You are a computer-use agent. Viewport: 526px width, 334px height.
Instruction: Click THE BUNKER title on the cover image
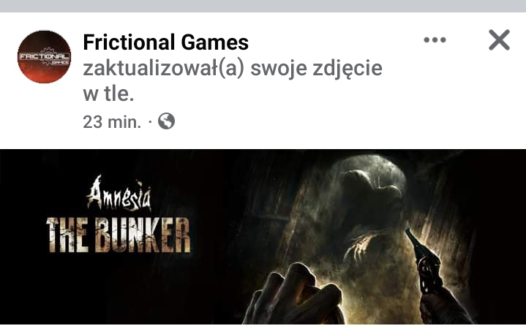[119, 235]
